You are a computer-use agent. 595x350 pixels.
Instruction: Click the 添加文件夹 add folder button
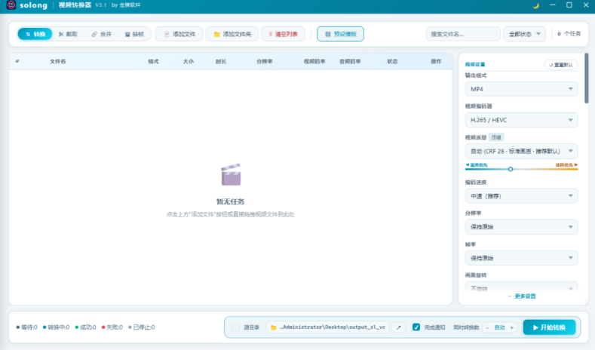tap(232, 34)
